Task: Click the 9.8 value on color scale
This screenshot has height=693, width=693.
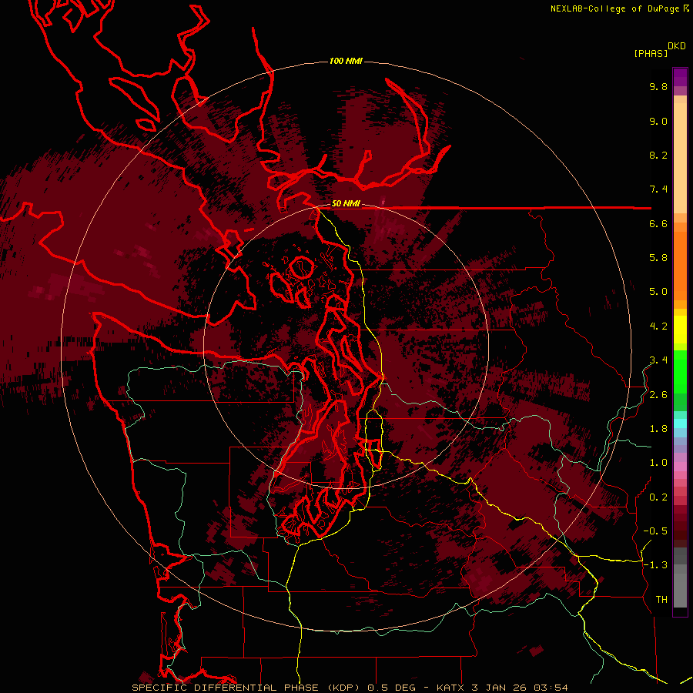Action: (658, 87)
